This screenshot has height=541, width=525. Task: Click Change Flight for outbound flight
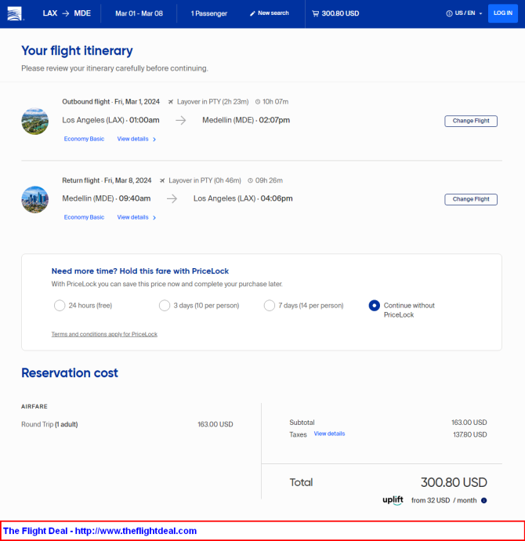[471, 121]
